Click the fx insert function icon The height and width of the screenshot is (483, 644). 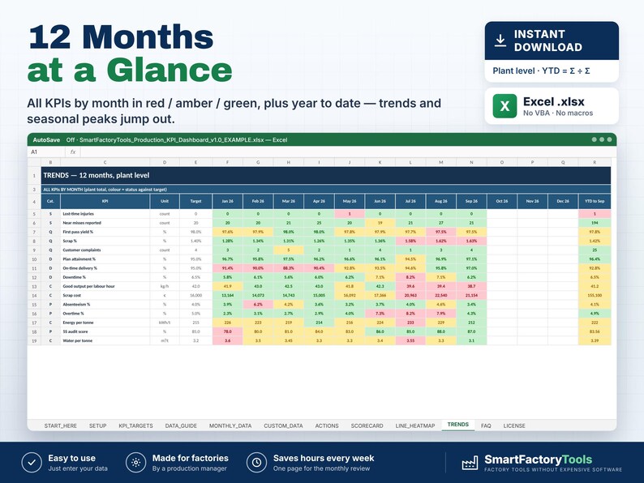(73, 152)
